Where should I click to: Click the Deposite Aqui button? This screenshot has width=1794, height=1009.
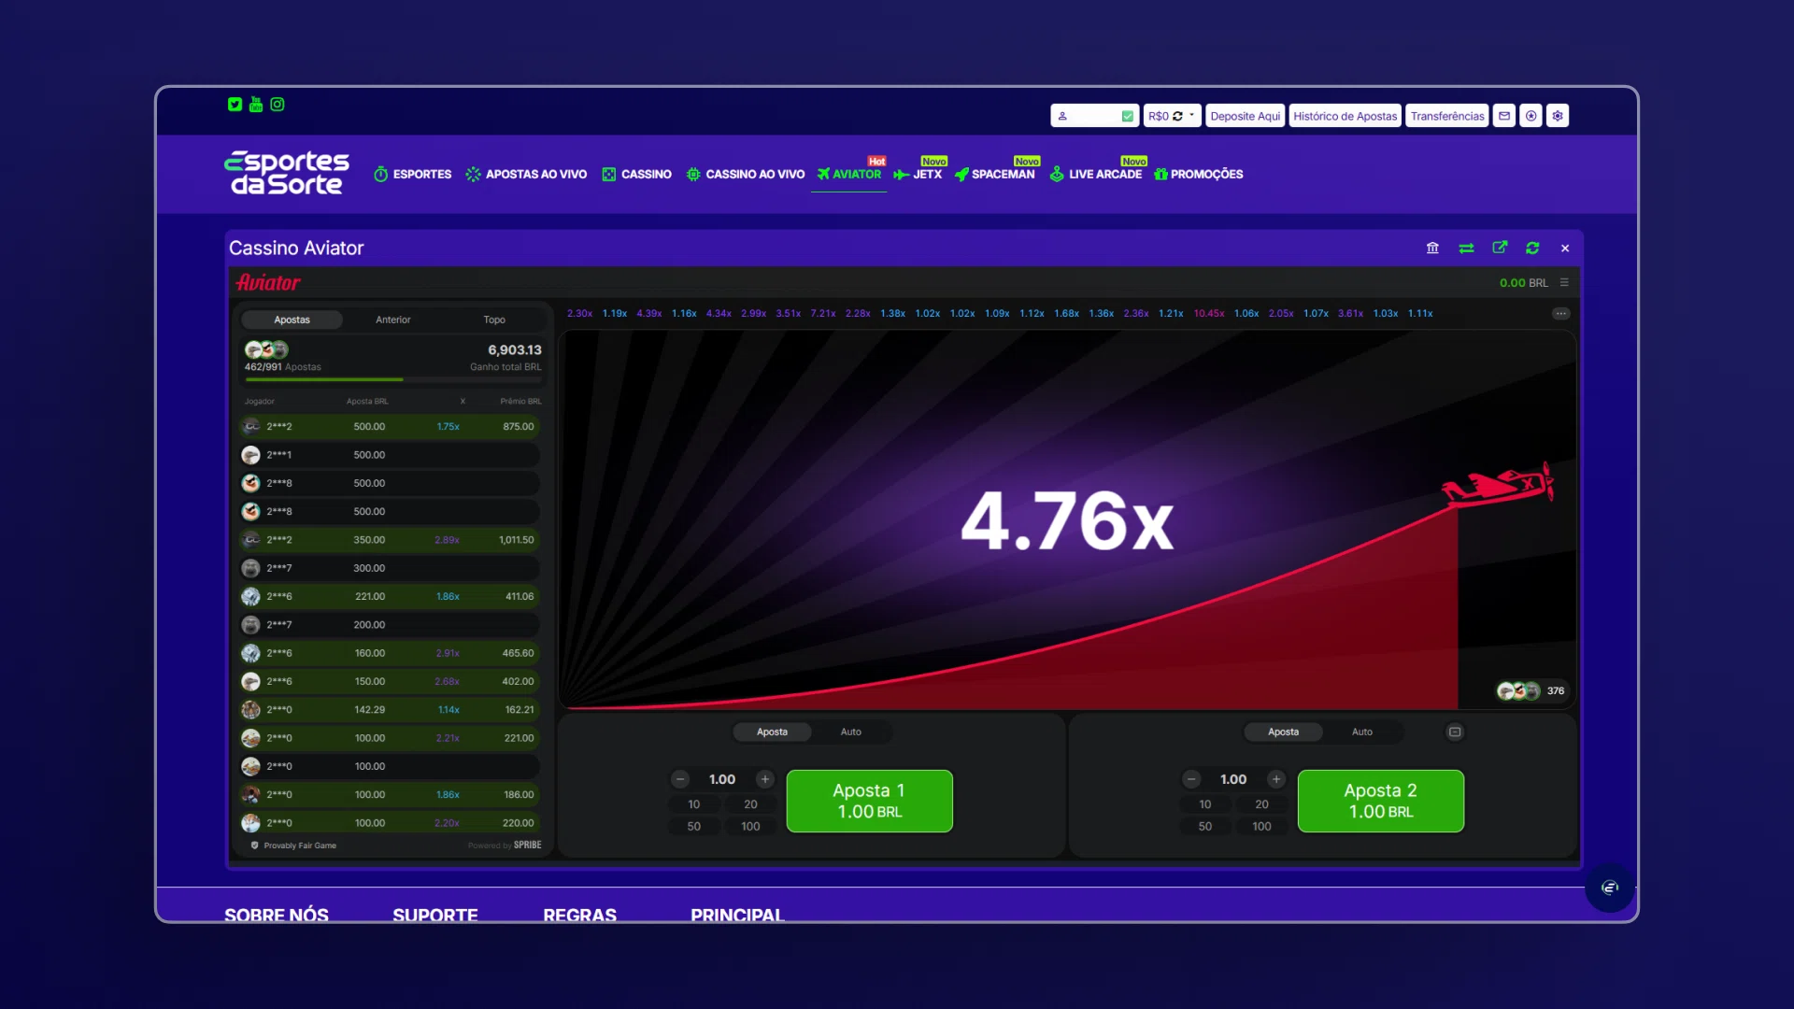[x=1246, y=116]
